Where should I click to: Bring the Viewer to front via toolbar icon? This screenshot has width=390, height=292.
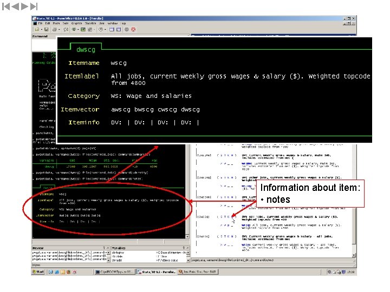(74, 30)
